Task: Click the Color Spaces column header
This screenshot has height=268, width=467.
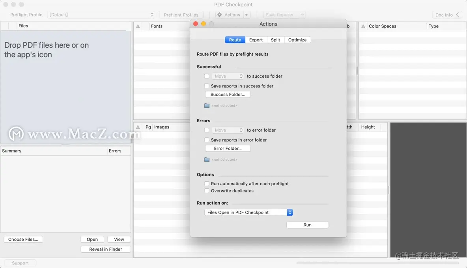Action: click(383, 26)
